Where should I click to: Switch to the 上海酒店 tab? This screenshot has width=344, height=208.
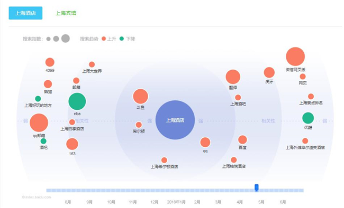pyautogui.click(x=25, y=13)
